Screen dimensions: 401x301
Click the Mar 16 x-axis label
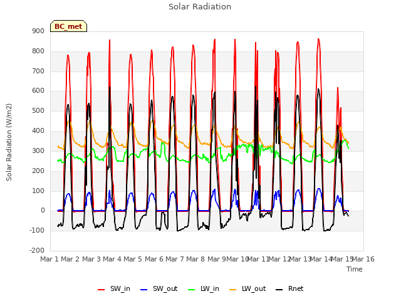tap(363, 259)
